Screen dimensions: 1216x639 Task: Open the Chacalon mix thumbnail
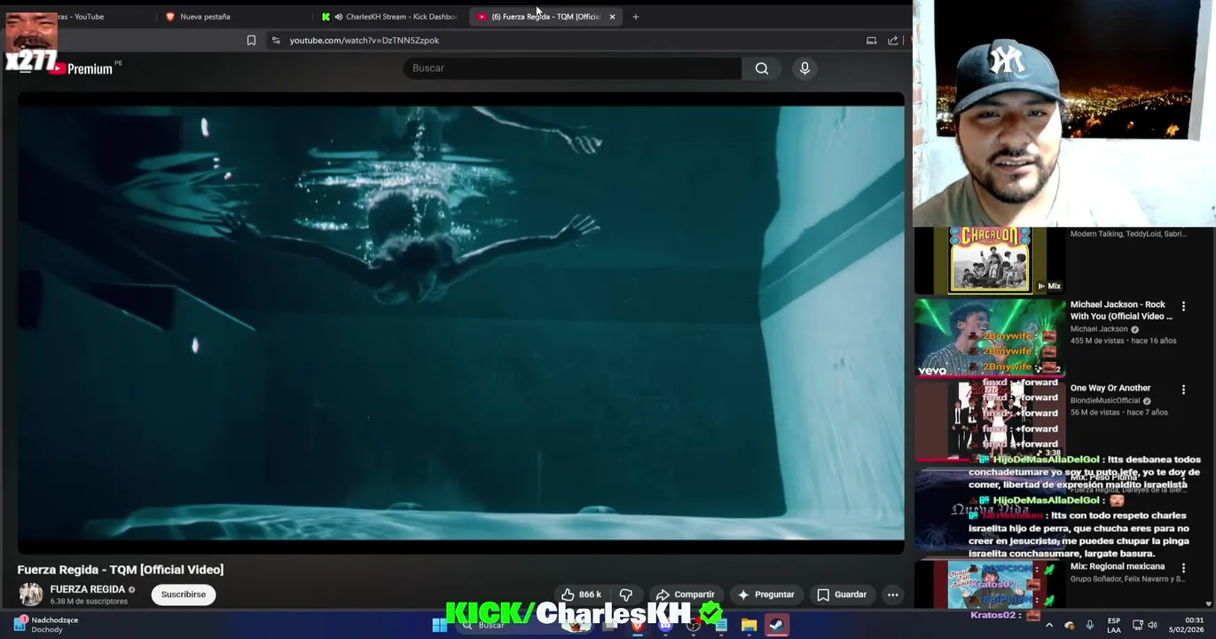pos(989,260)
